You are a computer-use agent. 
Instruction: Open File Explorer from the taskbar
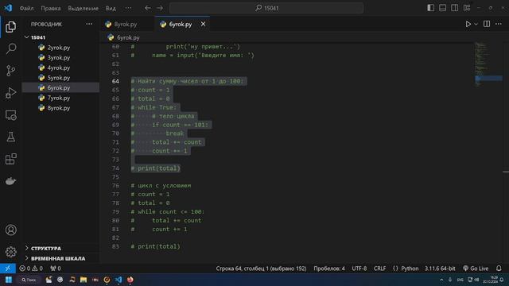pos(84,280)
